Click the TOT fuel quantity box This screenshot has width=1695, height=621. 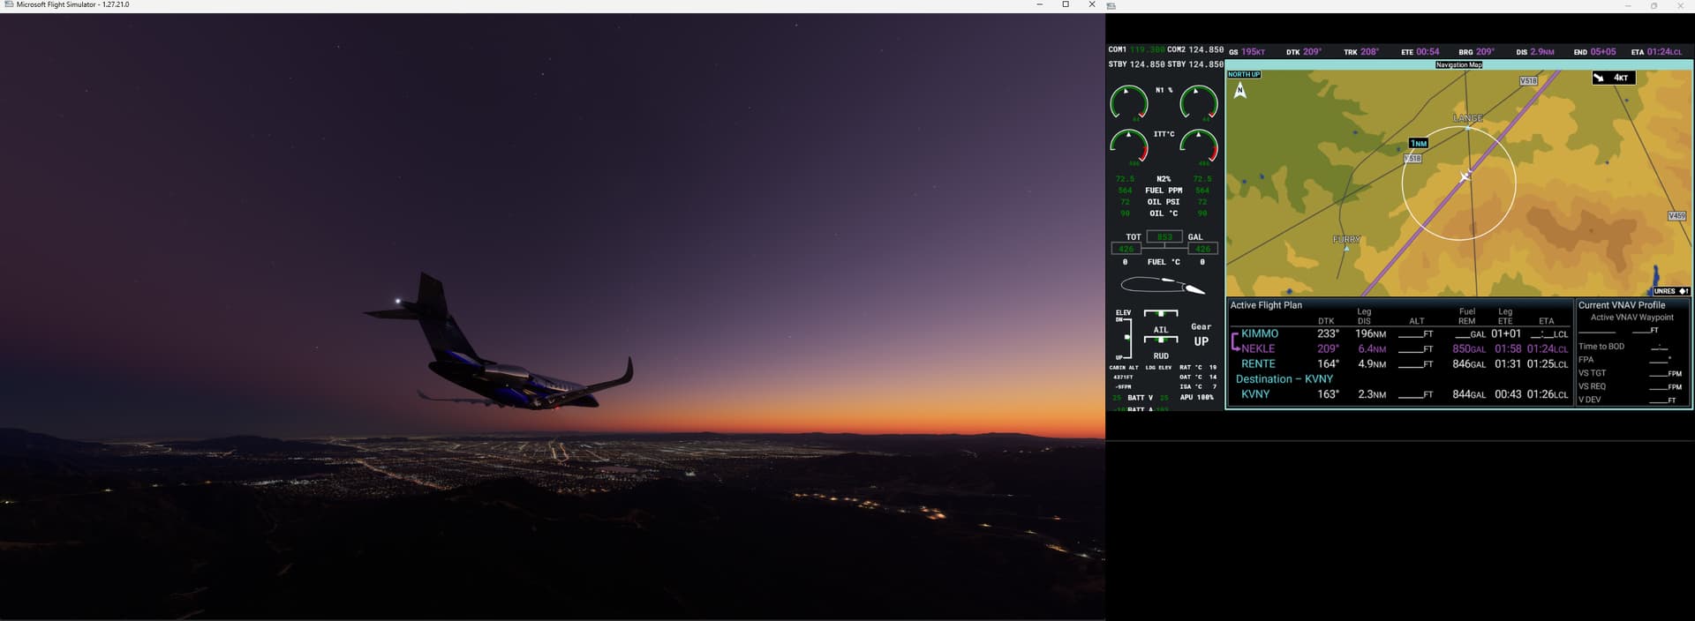point(1164,236)
